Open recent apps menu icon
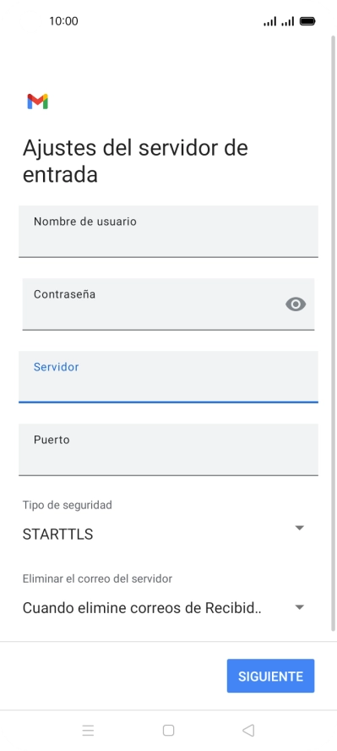Viewport: 337px width, 751px height. [88, 730]
